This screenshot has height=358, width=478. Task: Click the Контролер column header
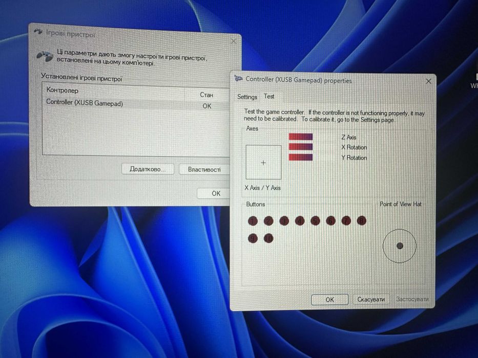[x=114, y=91]
